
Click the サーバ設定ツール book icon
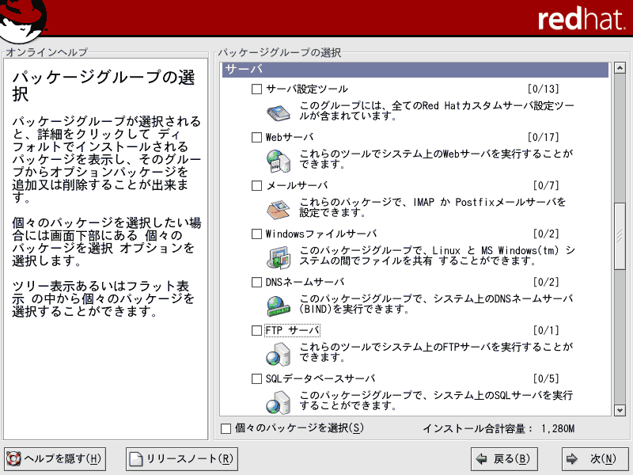(279, 112)
